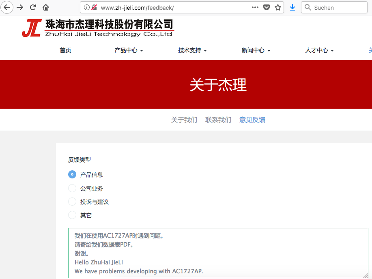Expand the 产品中心 dropdown menu
Viewport: 372px width, 279px height.
click(x=129, y=50)
